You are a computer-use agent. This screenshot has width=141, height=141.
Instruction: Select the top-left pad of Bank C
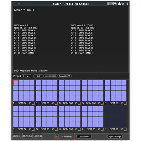[62, 82]
